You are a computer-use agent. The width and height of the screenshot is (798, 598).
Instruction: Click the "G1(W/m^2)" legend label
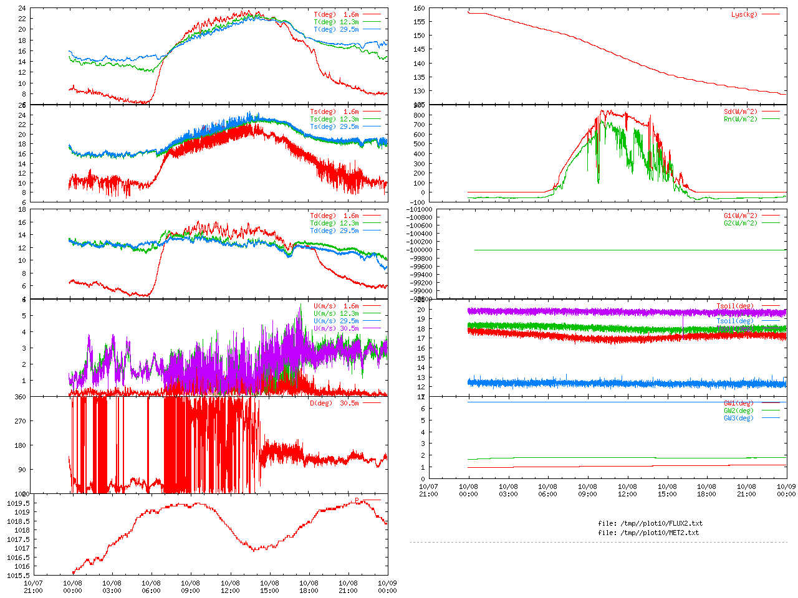pyautogui.click(x=741, y=216)
